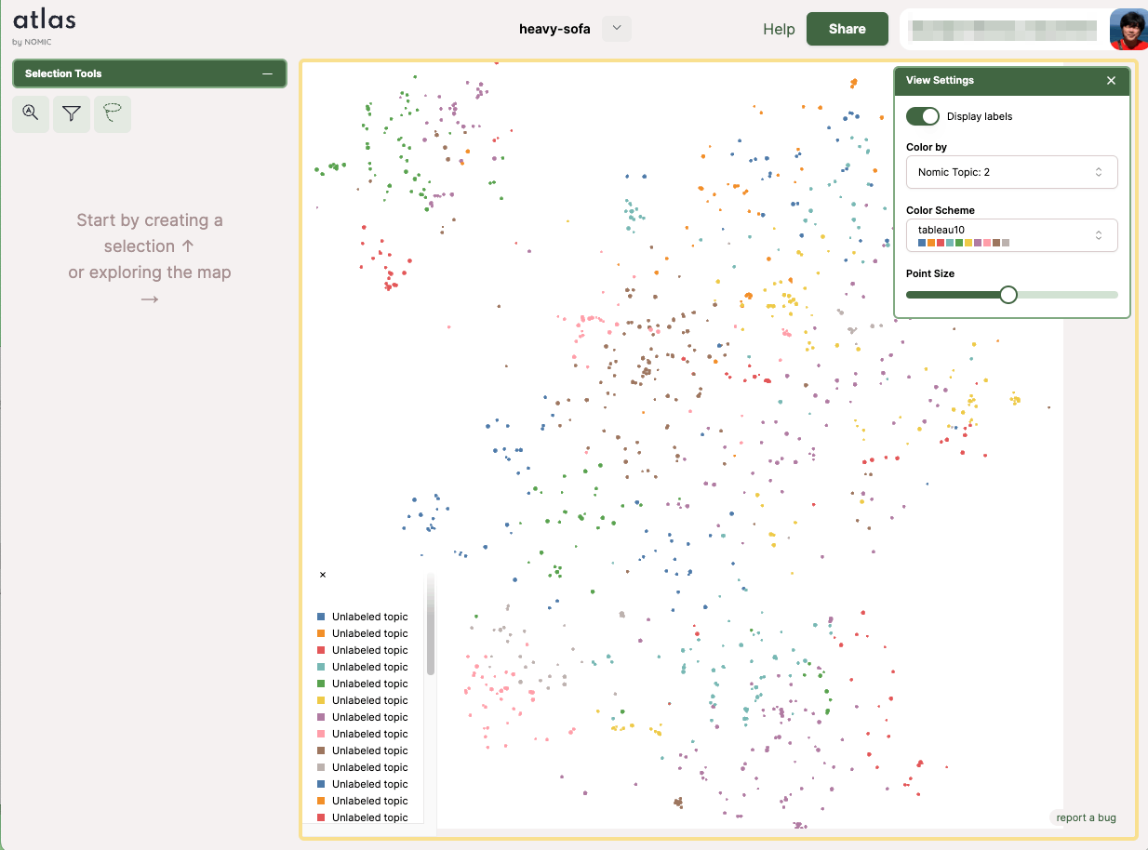Click the yellow Unlabeled topic legend swatch
This screenshot has height=850, width=1148.
point(321,700)
